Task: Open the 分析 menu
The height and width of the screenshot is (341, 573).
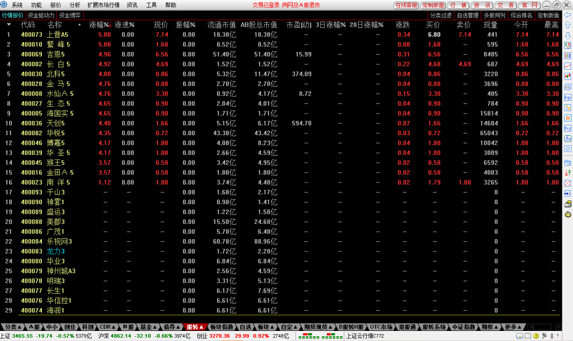Action: [75, 5]
